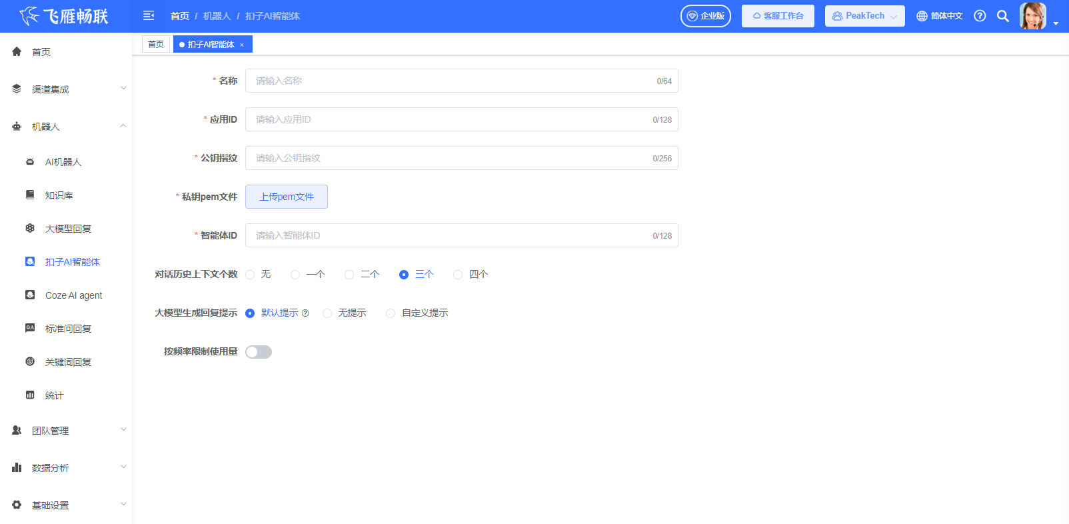Viewport: 1069px width, 524px height.
Task: Select the 四个 context count radio
Action: tap(458, 275)
